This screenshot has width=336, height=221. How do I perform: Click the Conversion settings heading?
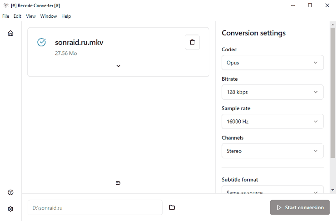tap(253, 33)
